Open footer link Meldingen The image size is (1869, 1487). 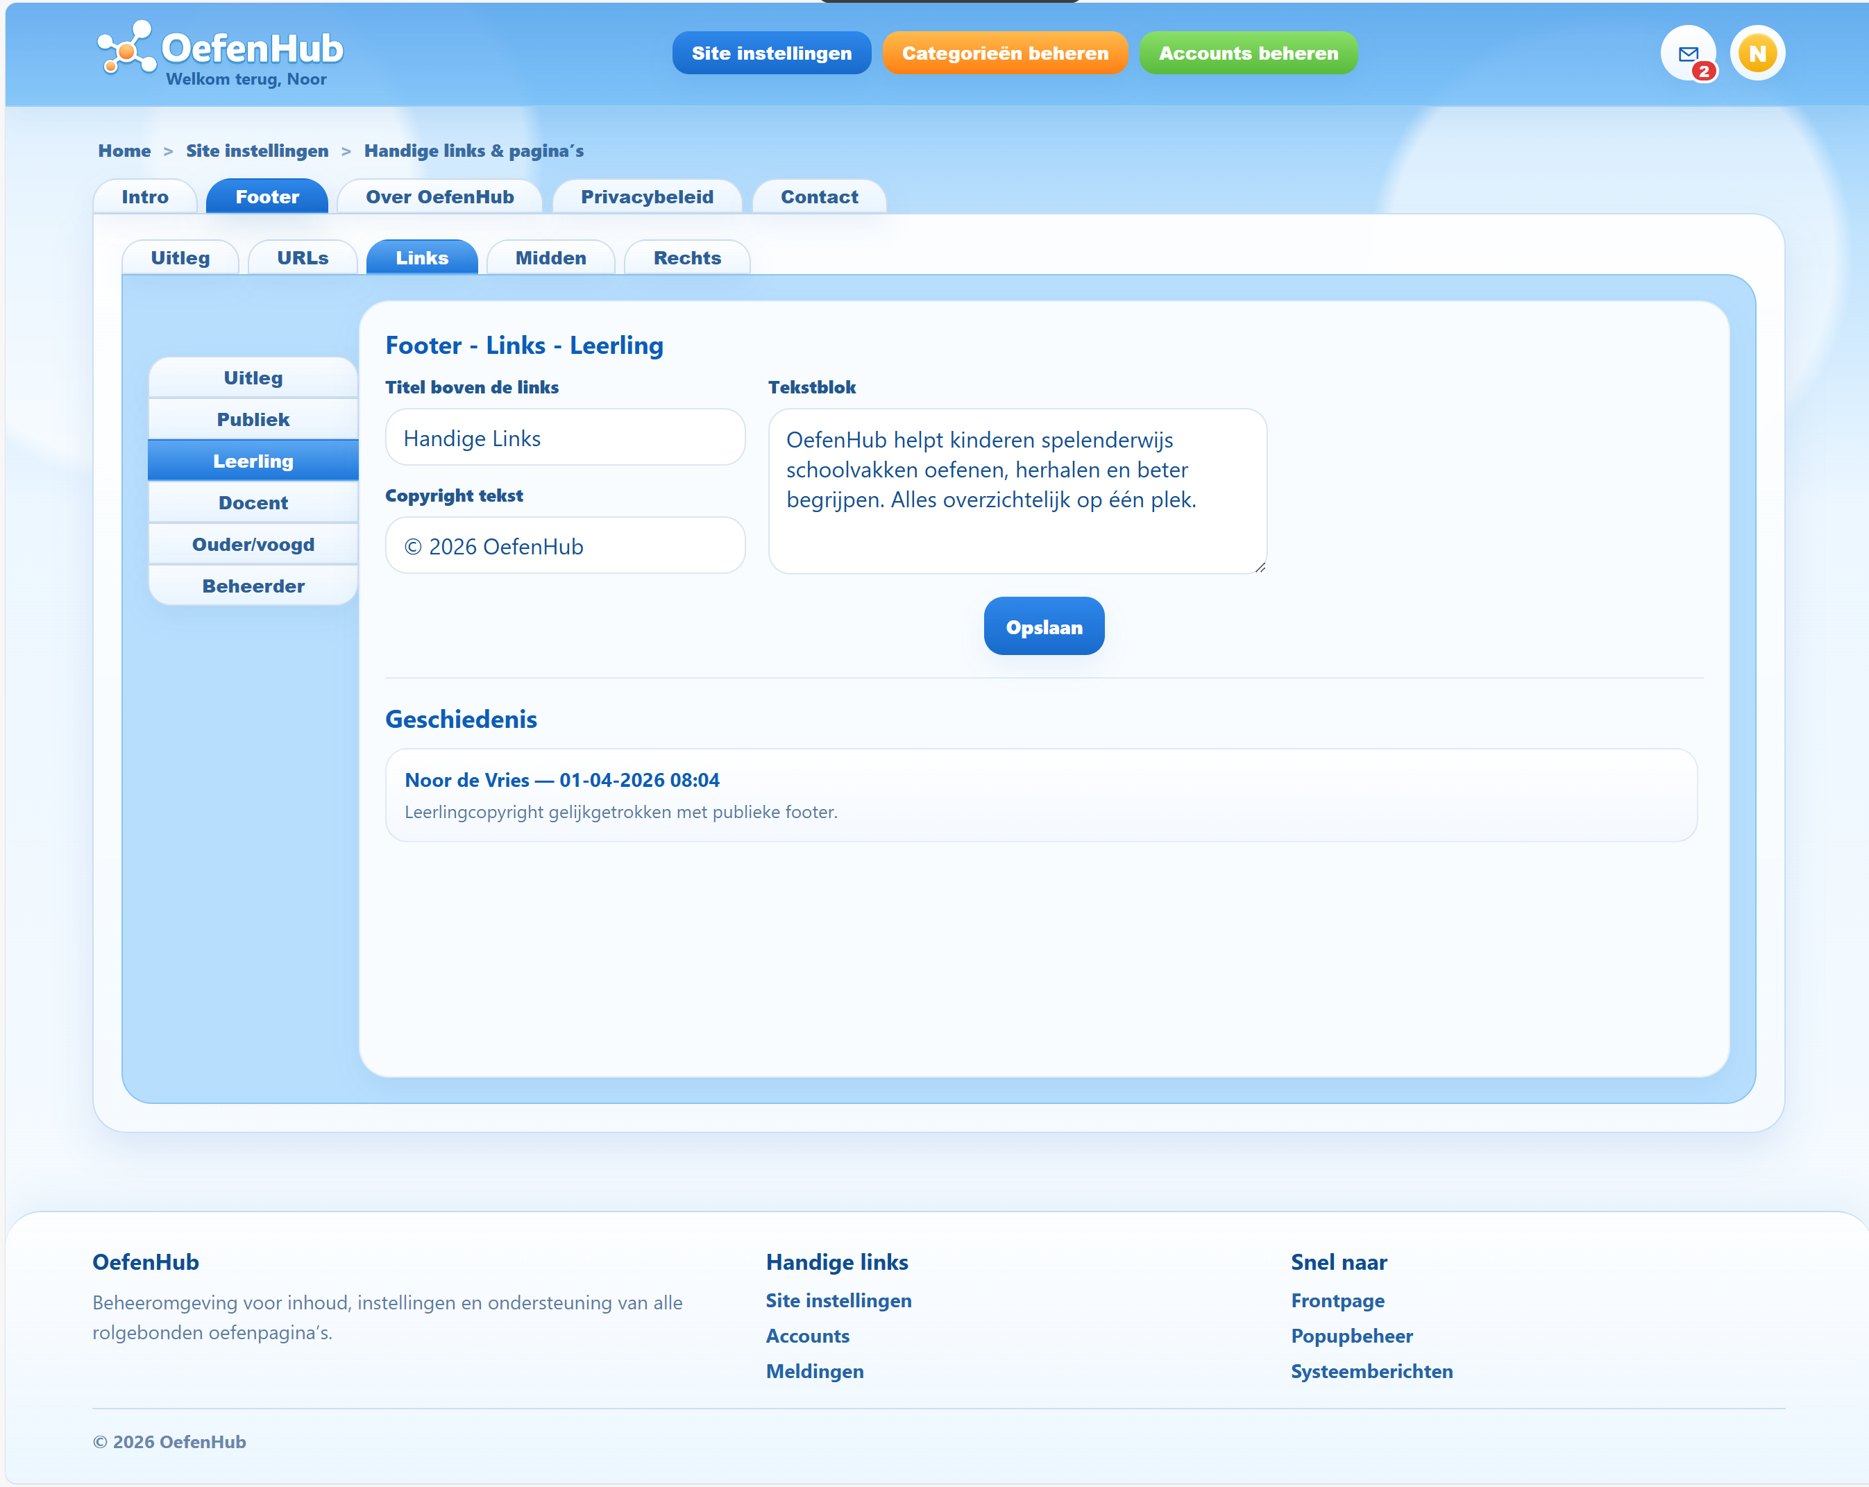coord(815,1372)
